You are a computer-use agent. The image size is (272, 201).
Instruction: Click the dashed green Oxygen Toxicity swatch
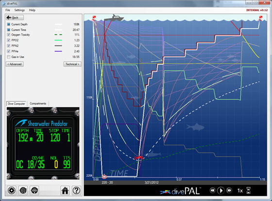[58, 35]
